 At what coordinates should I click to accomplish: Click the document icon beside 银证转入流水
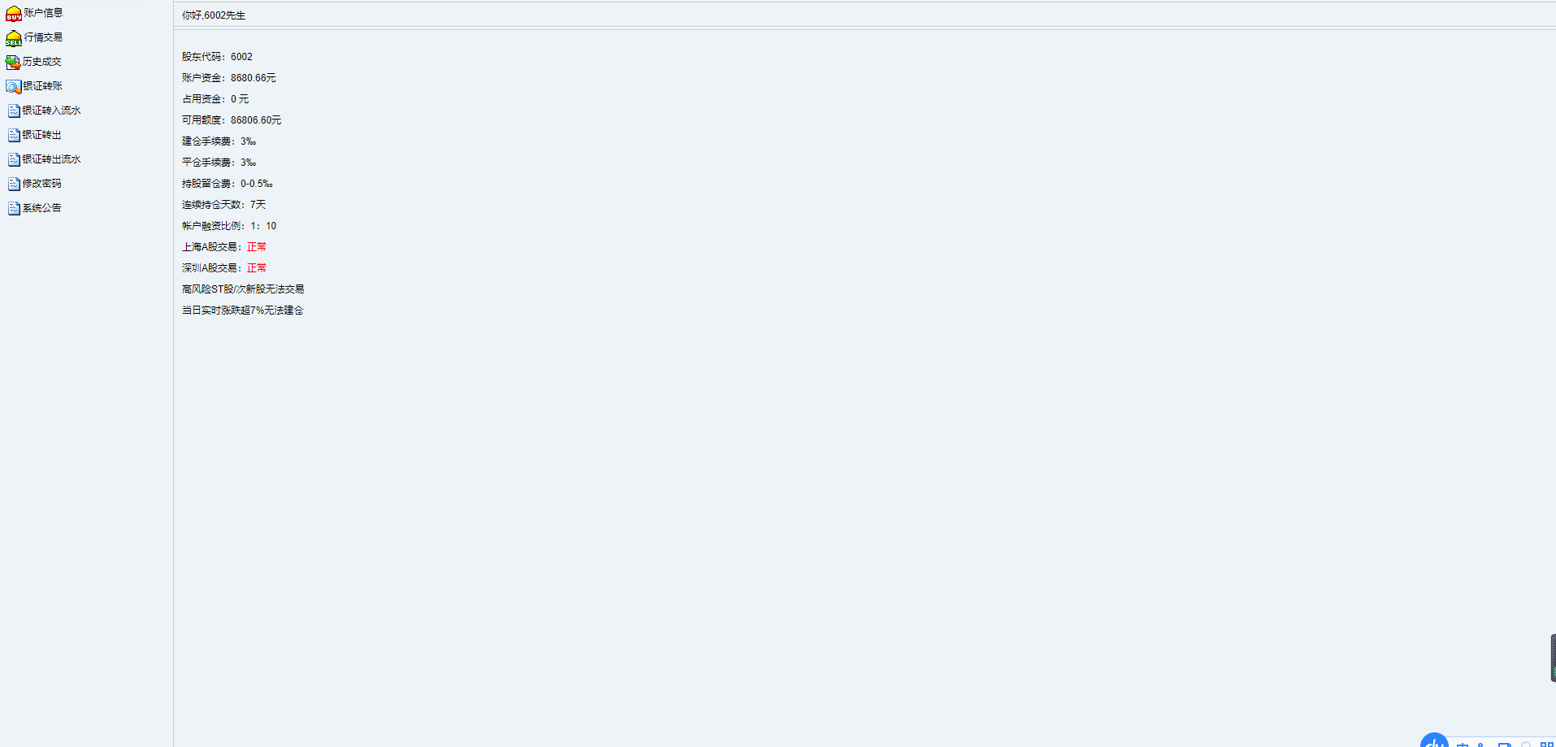pos(14,111)
